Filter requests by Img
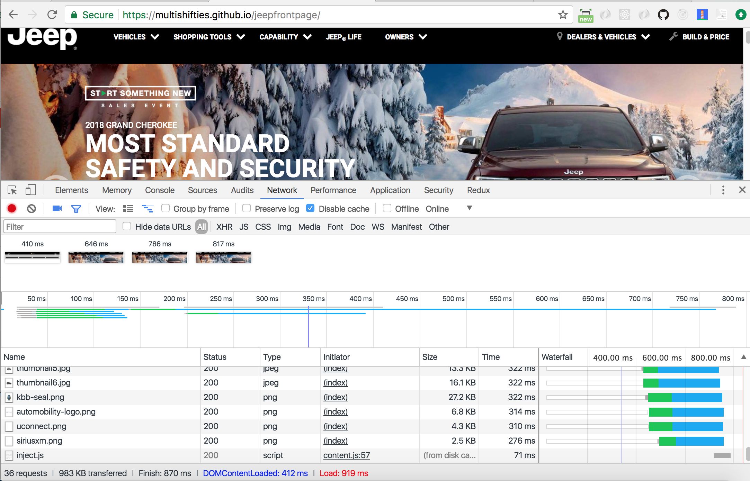This screenshot has width=750, height=481. click(x=284, y=227)
